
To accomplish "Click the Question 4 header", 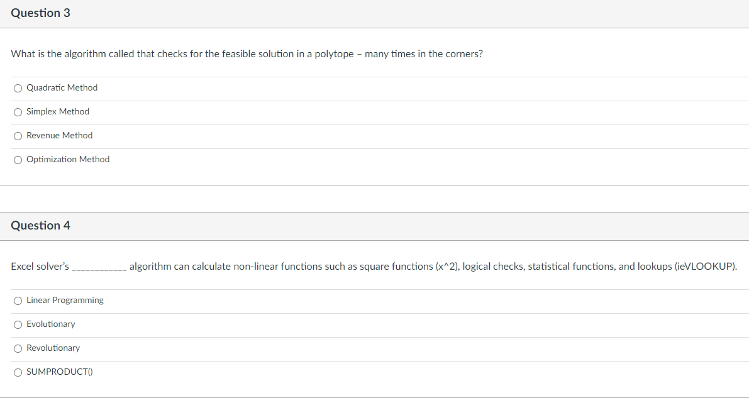I will click(x=41, y=226).
